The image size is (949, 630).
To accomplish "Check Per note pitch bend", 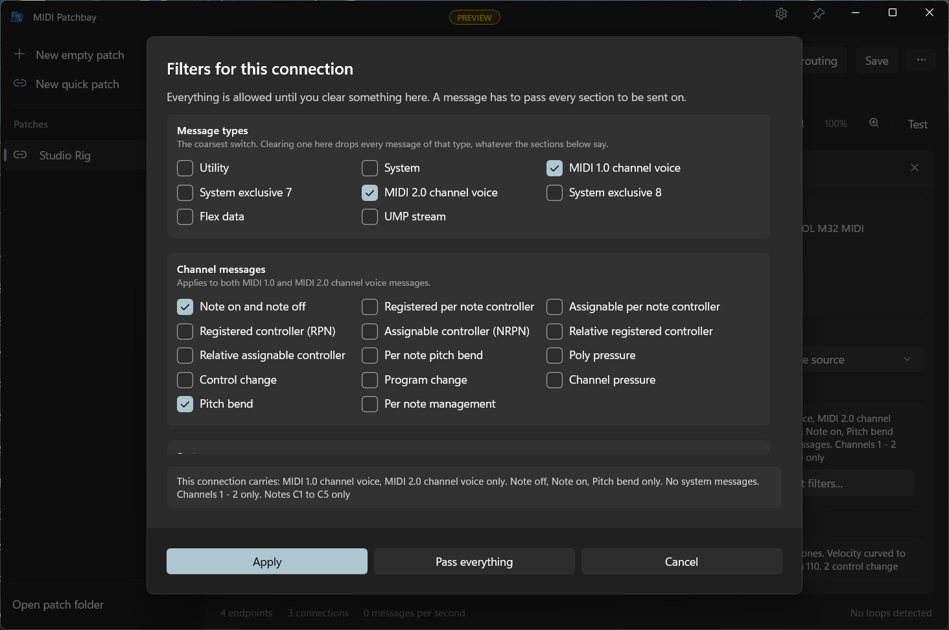I will click(x=370, y=355).
